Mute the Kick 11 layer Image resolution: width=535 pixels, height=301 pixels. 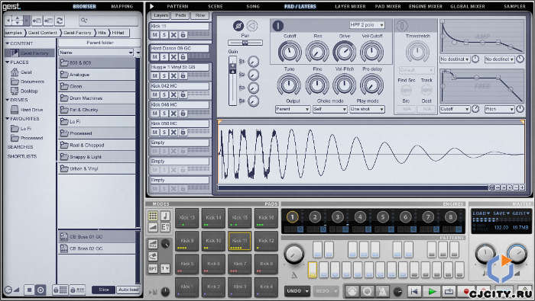(155, 35)
